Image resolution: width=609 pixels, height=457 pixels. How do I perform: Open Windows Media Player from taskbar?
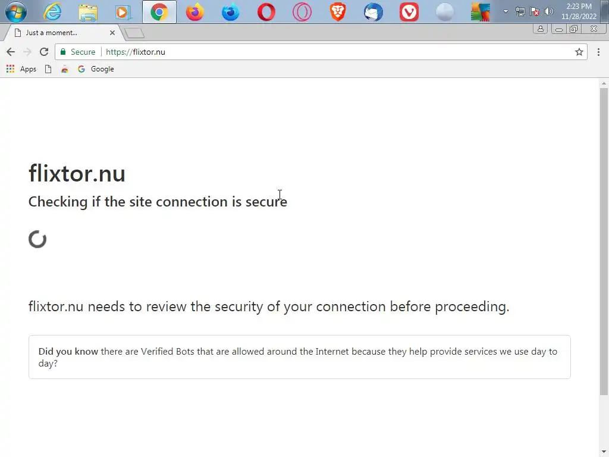pyautogui.click(x=123, y=12)
